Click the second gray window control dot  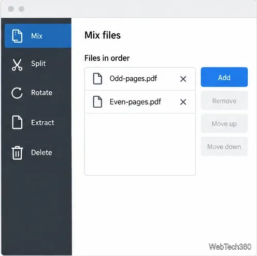coord(21,9)
